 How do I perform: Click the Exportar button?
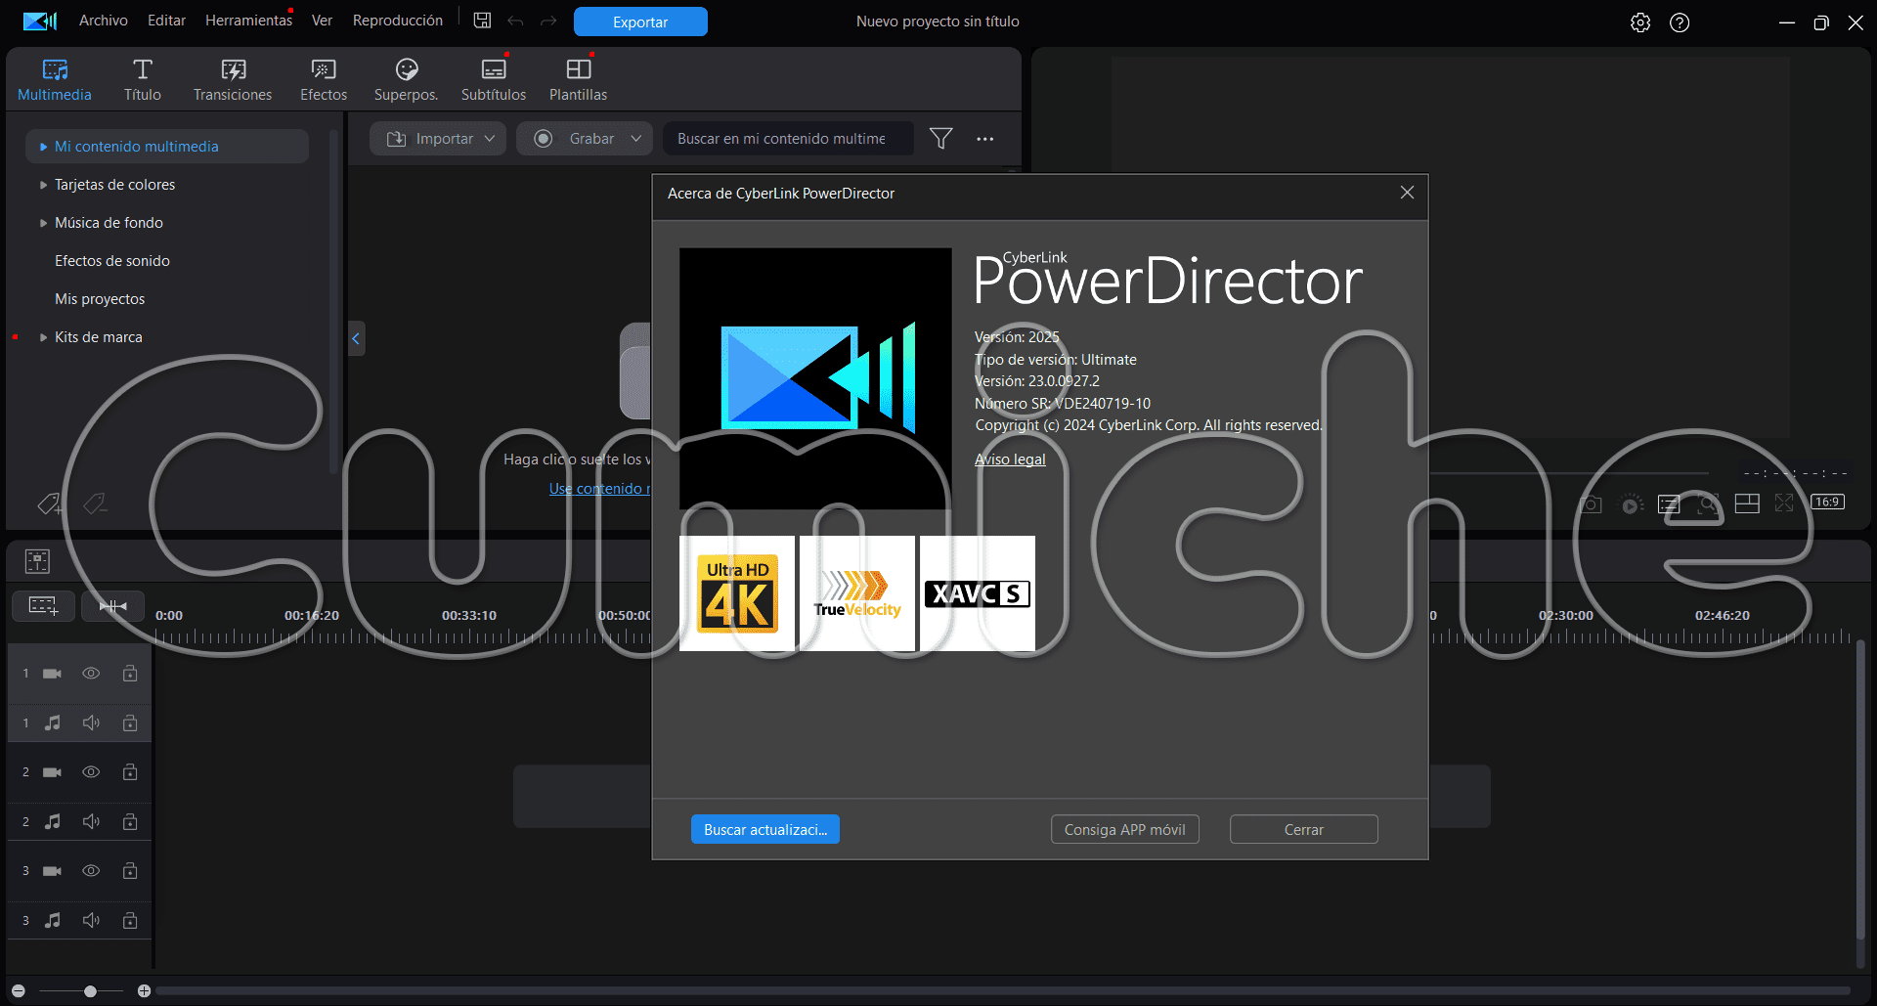(640, 22)
